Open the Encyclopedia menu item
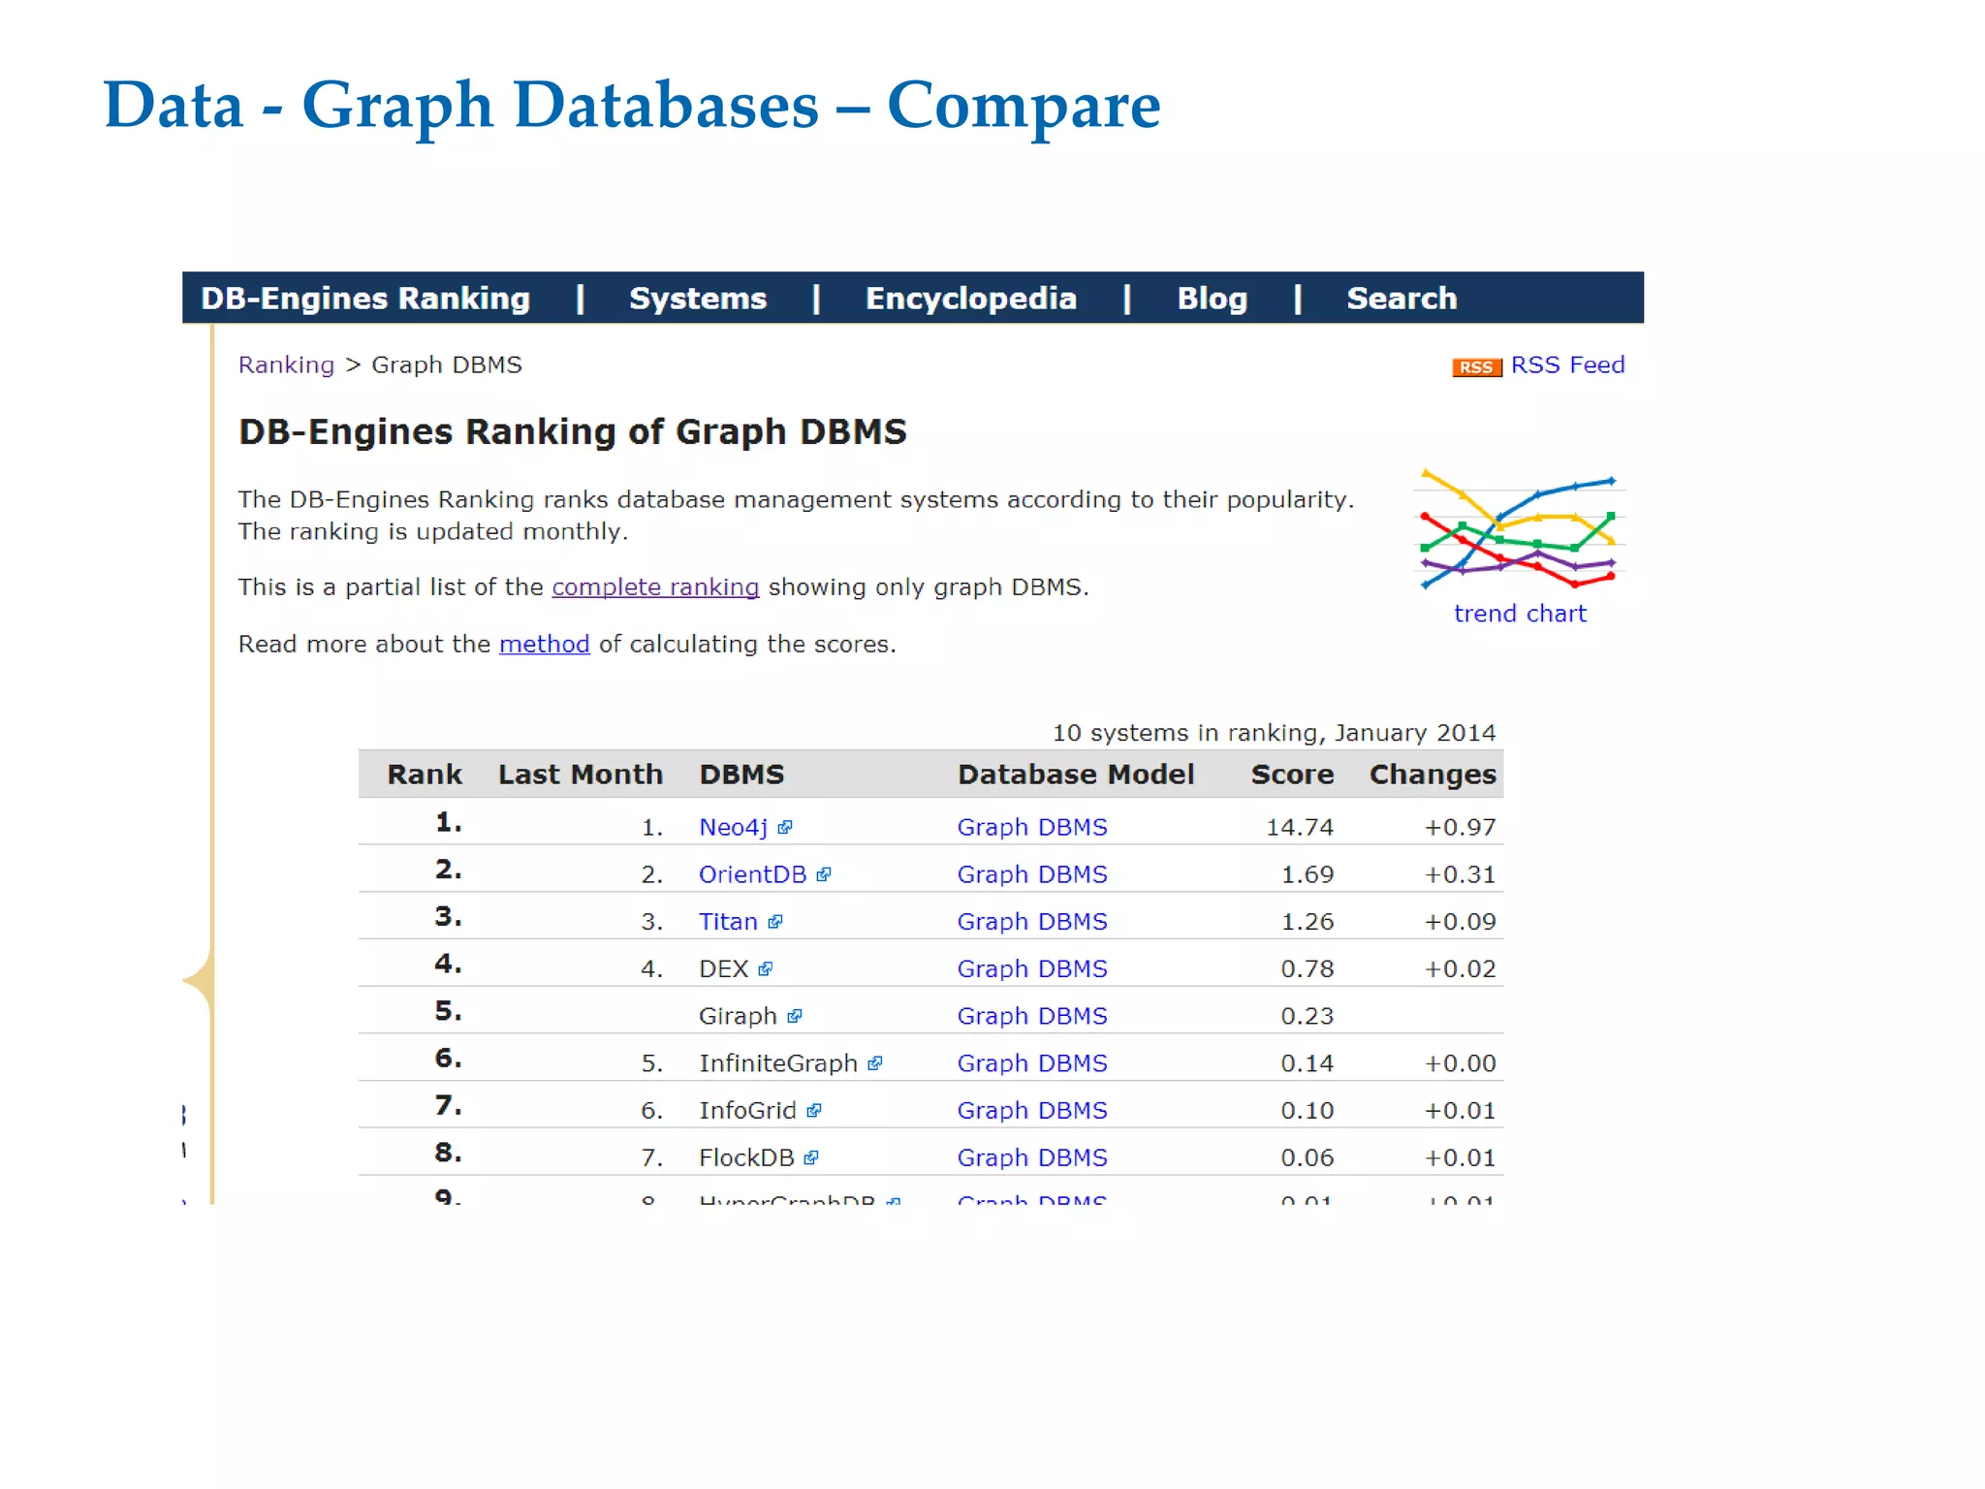The height and width of the screenshot is (1489, 1985). [970, 299]
